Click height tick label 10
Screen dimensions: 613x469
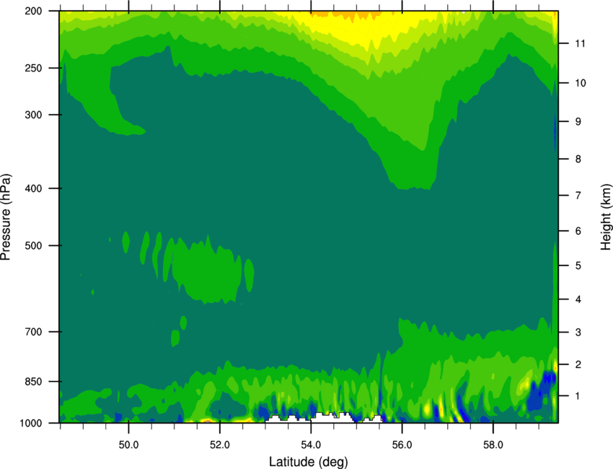point(580,83)
